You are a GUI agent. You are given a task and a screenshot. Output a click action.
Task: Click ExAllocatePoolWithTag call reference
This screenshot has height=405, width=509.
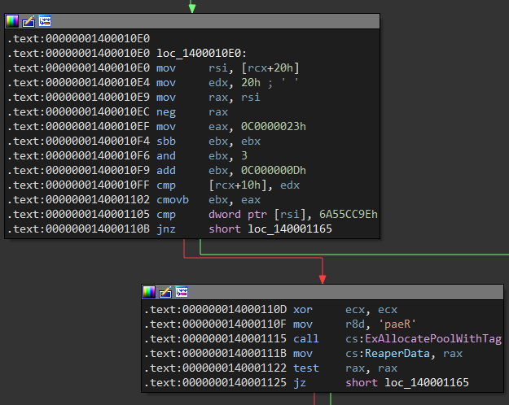click(x=433, y=339)
